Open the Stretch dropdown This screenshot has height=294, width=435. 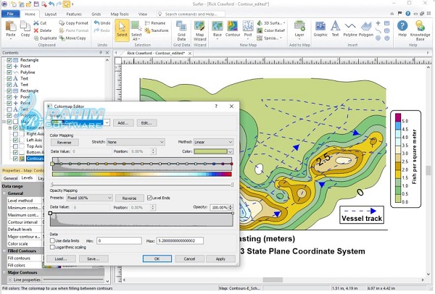click(x=136, y=142)
